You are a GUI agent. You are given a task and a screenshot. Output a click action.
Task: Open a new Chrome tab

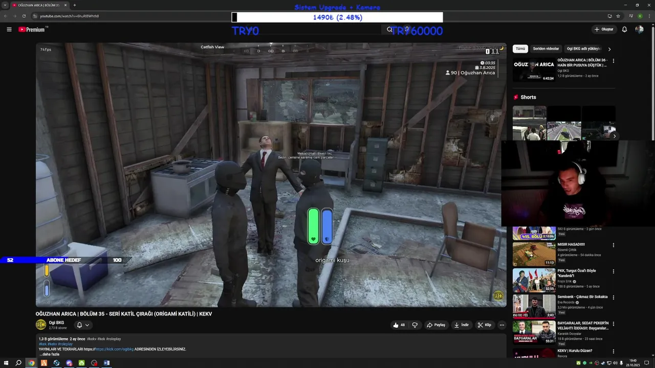click(75, 5)
